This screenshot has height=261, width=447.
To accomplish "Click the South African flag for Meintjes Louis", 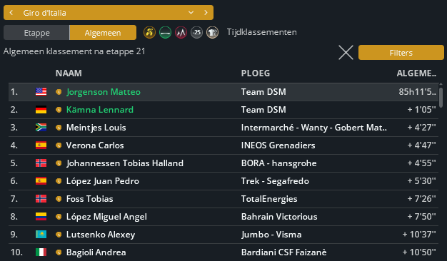I will pos(41,127).
